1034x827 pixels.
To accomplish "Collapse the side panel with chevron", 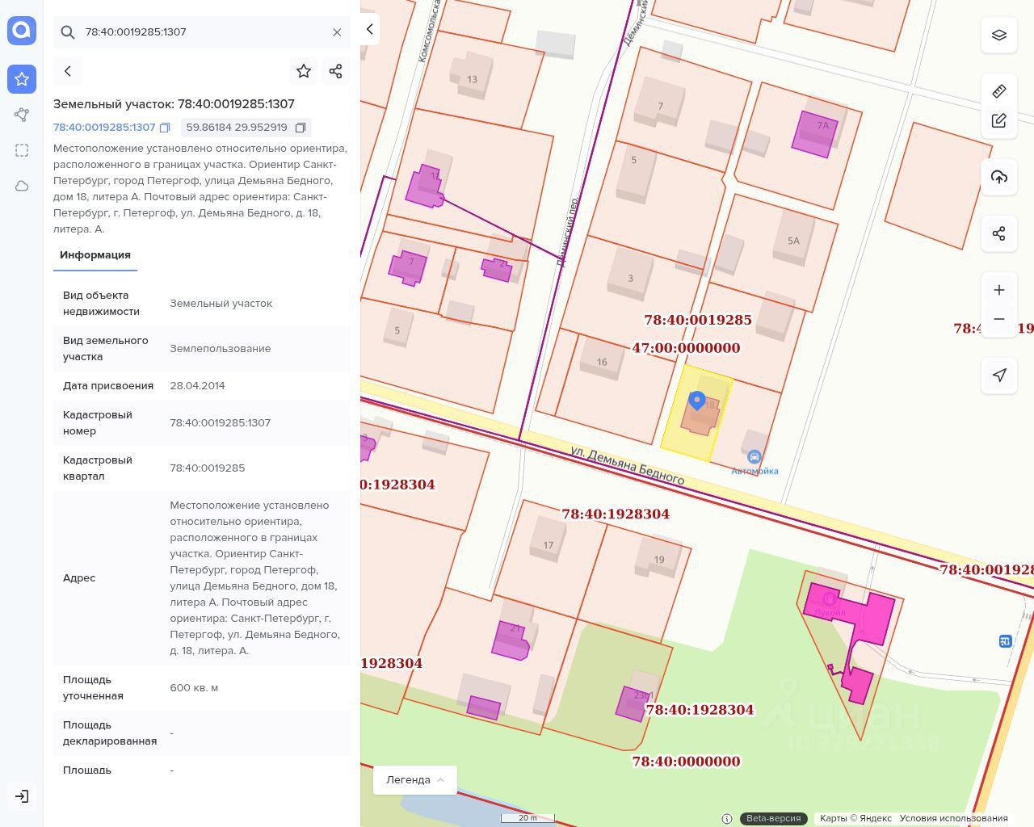I will tap(370, 29).
